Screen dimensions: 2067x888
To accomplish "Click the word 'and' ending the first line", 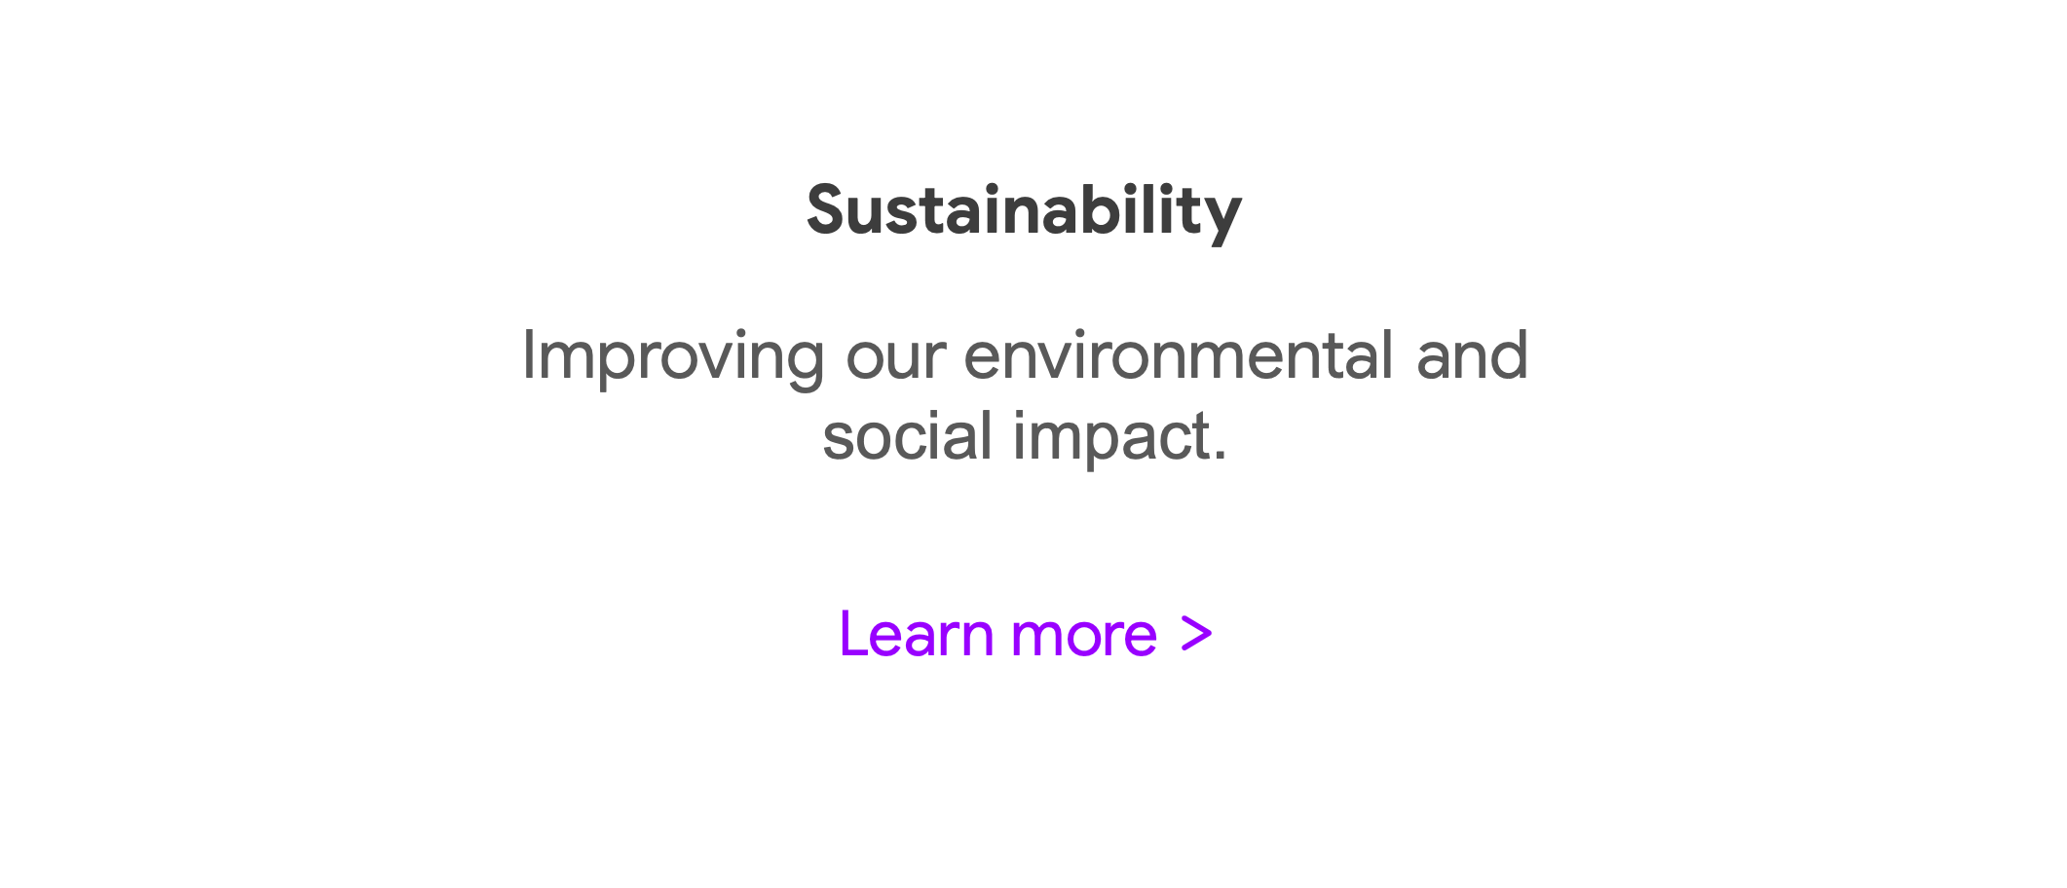I will click(1472, 355).
